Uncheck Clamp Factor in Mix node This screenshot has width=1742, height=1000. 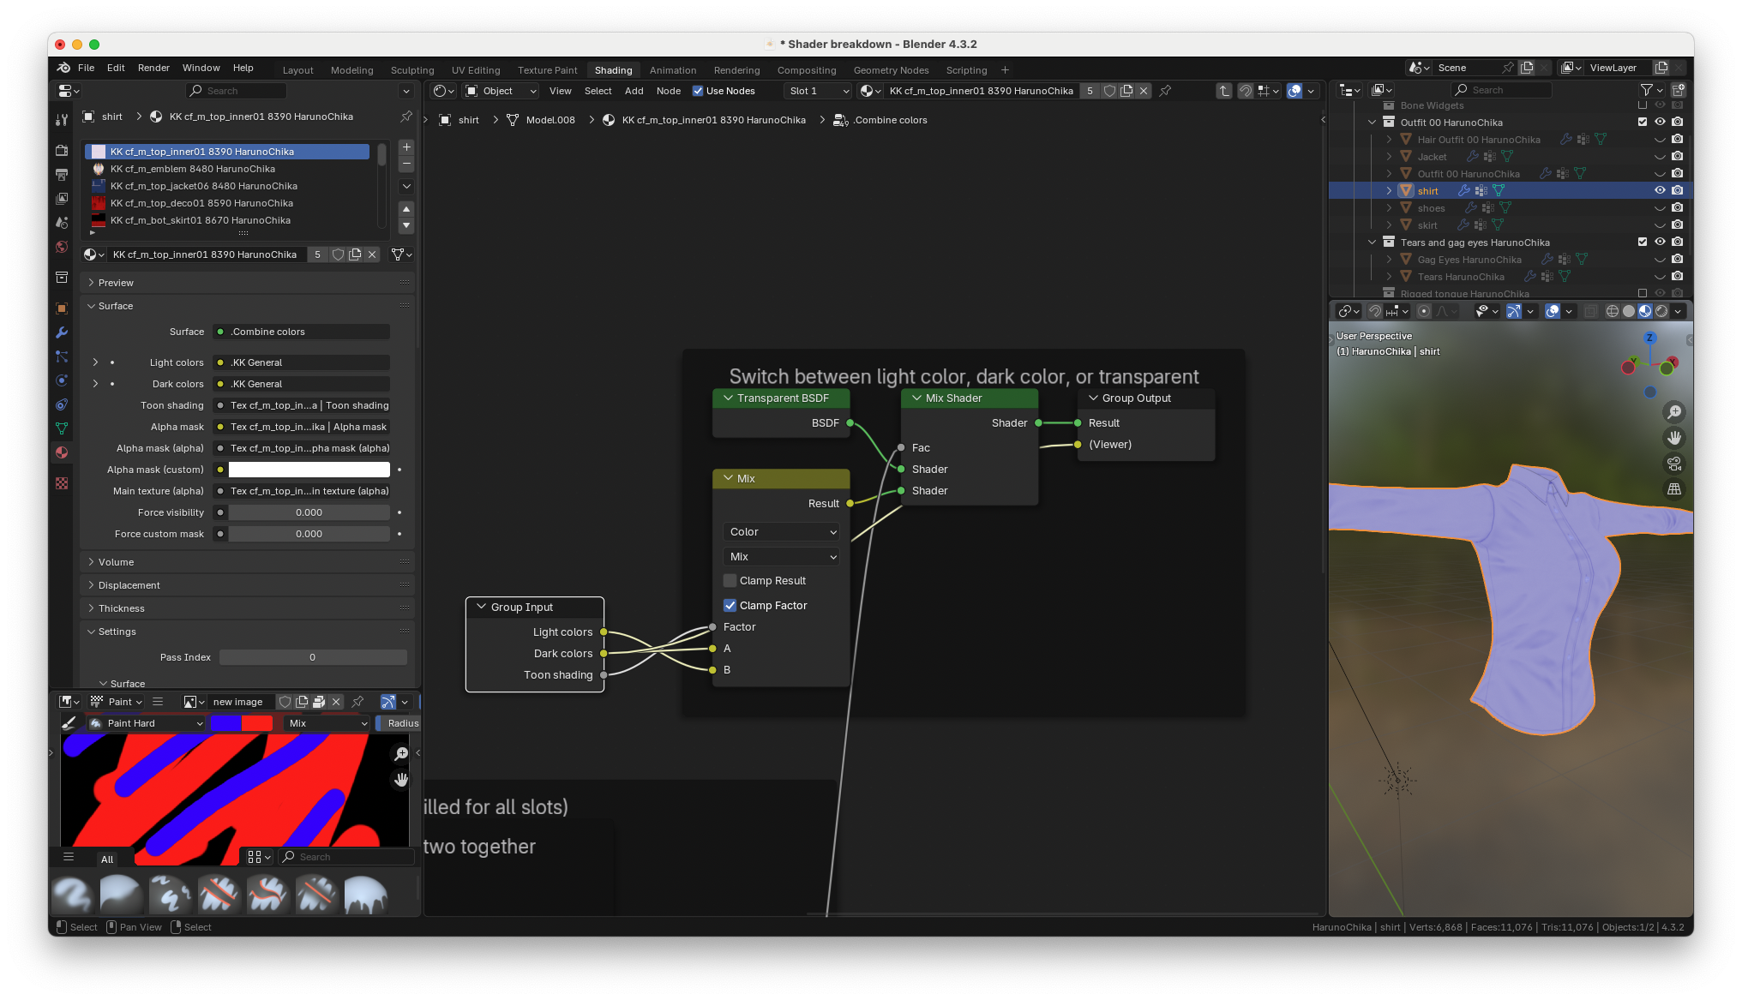coord(730,606)
